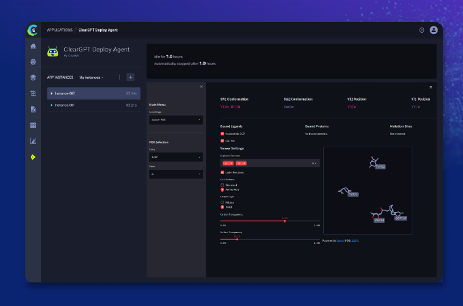Click the 'No bound proteins.' text
This screenshot has width=463, height=306.
[x=316, y=134]
